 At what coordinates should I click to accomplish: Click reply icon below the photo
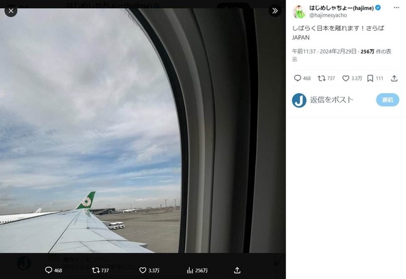click(48, 270)
